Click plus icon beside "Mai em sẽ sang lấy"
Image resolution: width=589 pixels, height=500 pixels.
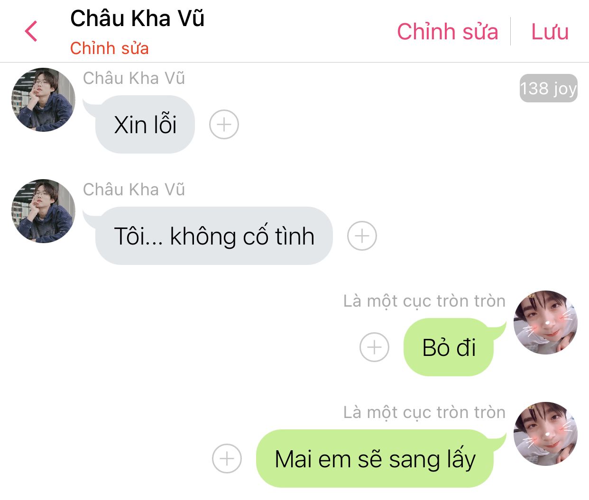227,458
